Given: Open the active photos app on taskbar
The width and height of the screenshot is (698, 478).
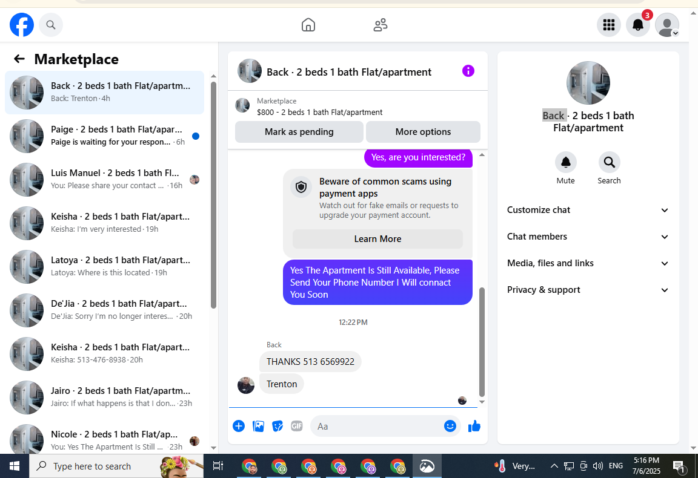Looking at the screenshot, I should coord(427,466).
